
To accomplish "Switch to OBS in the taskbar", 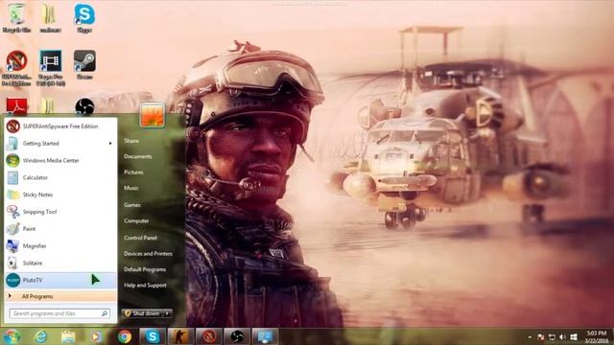I will tap(237, 336).
